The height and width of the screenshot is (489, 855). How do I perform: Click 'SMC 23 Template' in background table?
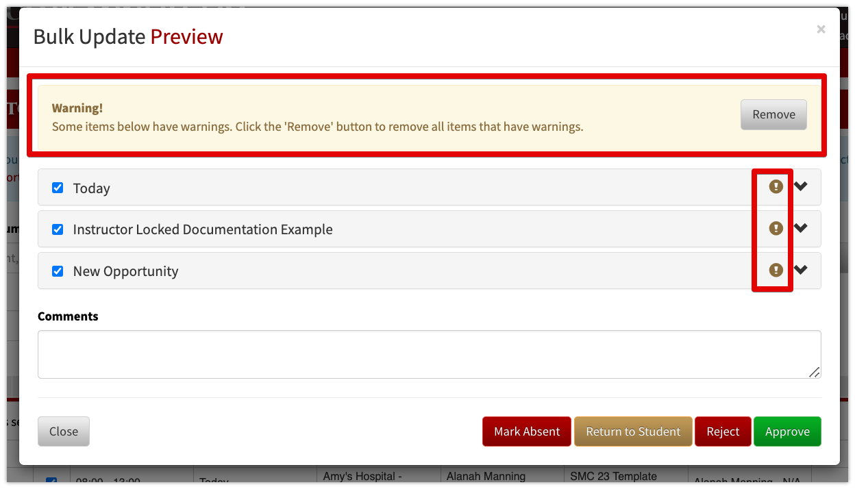point(613,476)
